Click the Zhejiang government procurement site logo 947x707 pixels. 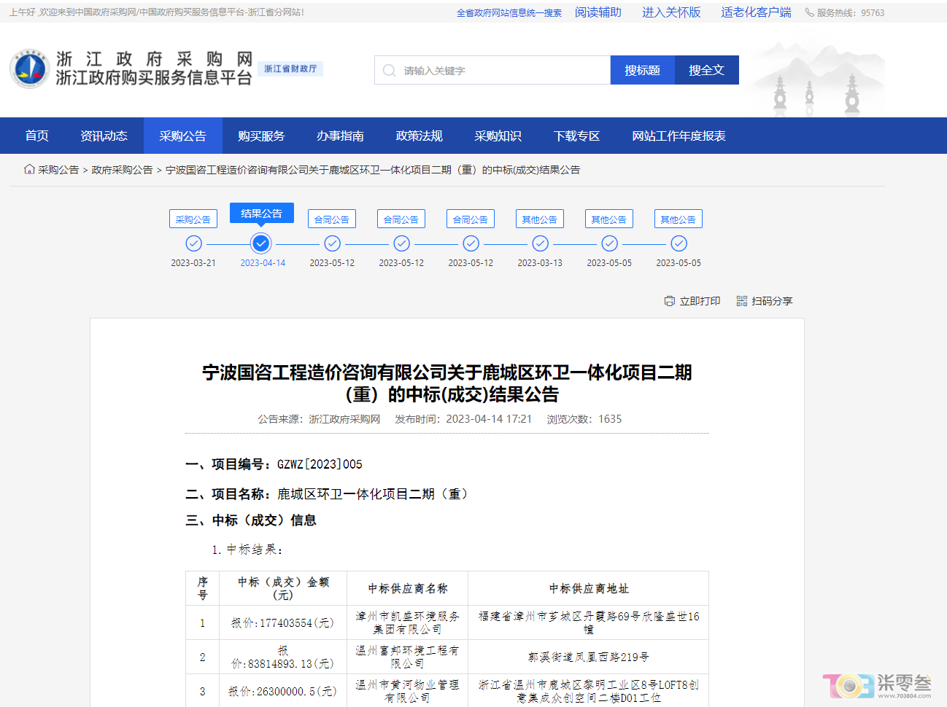pyautogui.click(x=29, y=69)
